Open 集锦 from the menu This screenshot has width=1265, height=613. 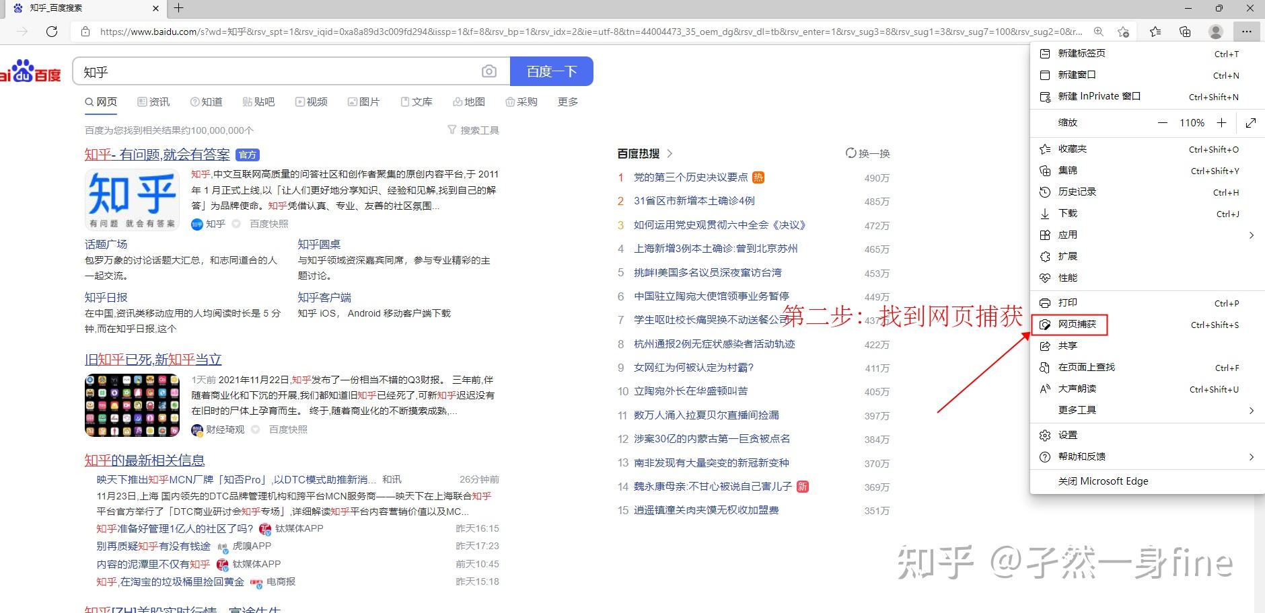pyautogui.click(x=1147, y=170)
